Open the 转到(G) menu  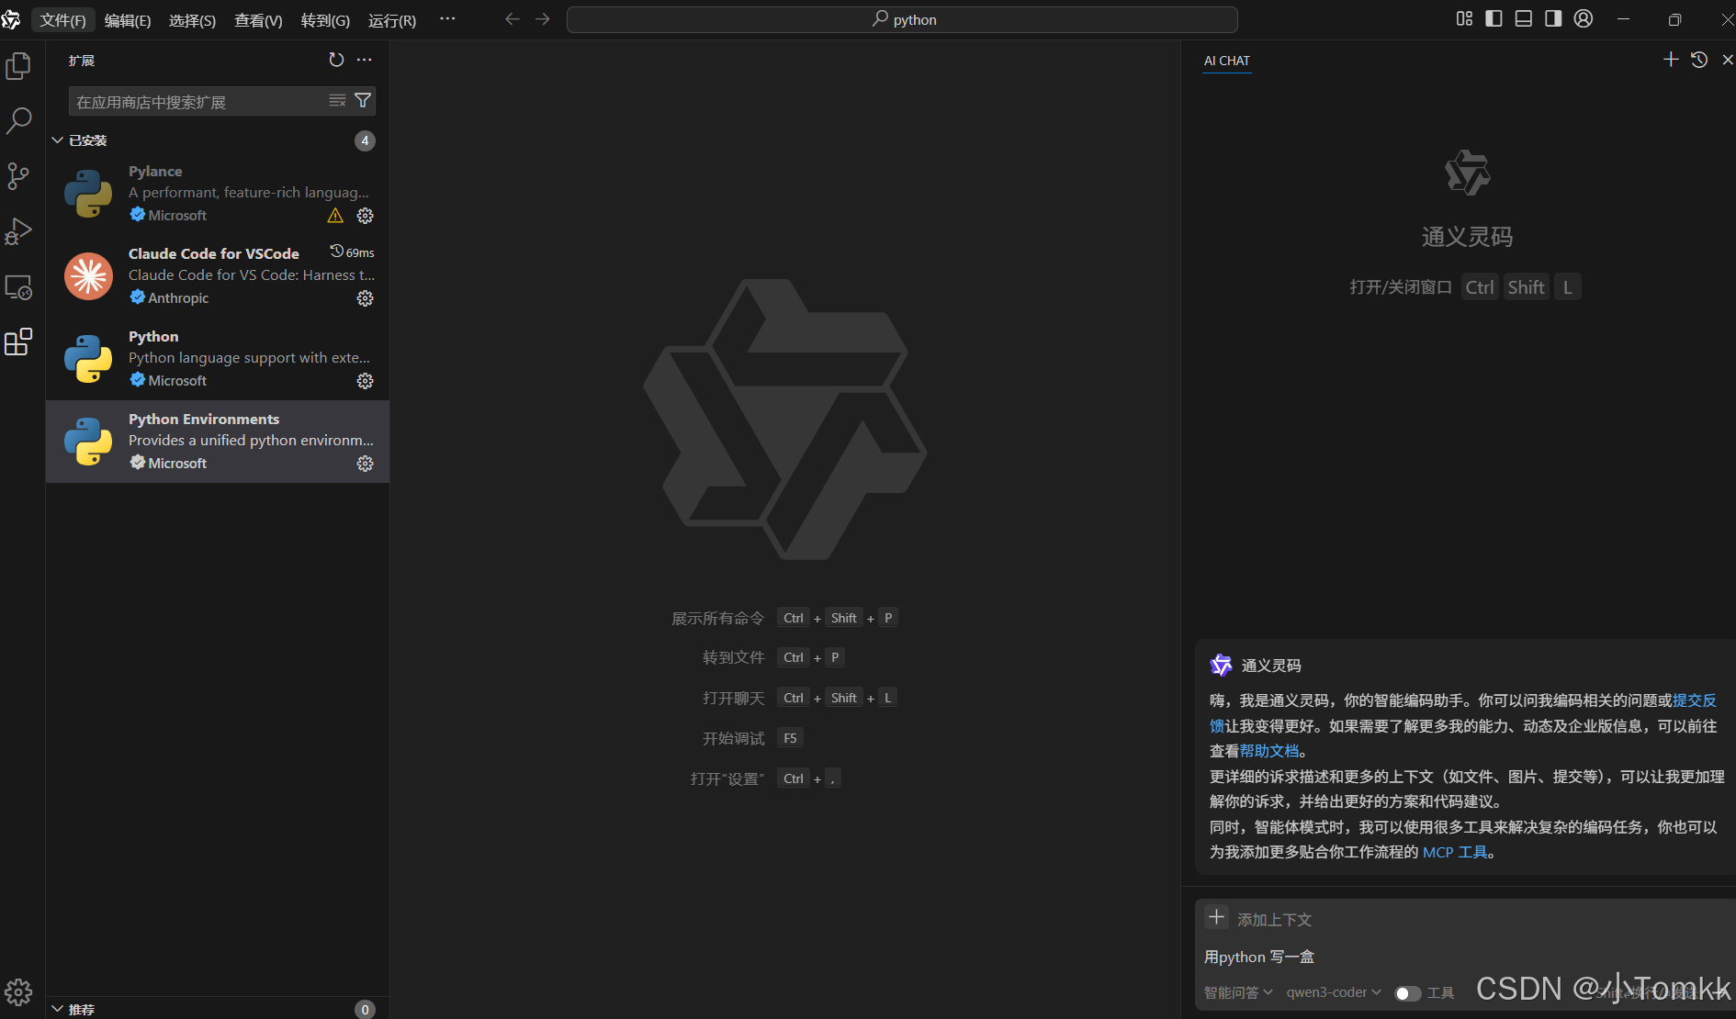tap(325, 20)
